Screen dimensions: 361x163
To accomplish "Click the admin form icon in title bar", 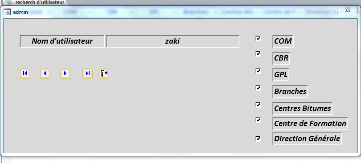I will pyautogui.click(x=7, y=12).
